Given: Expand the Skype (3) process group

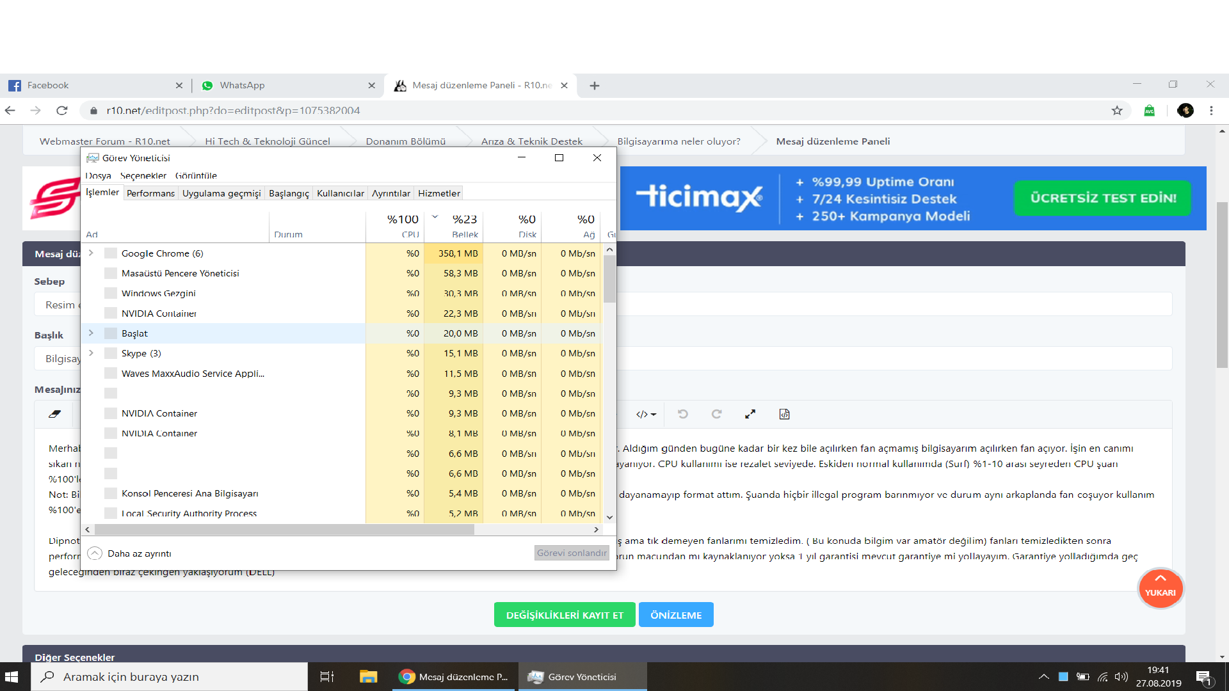Looking at the screenshot, I should coord(91,353).
